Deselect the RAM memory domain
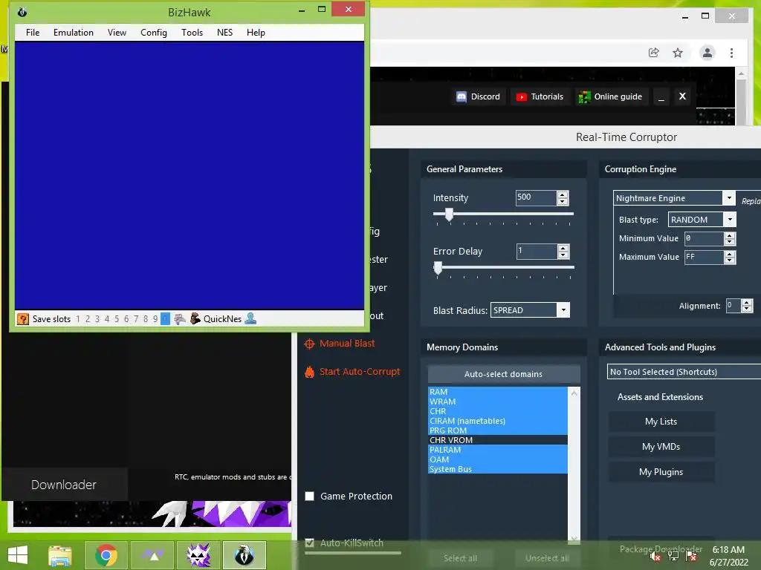 (x=497, y=392)
